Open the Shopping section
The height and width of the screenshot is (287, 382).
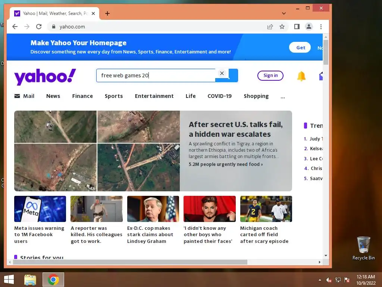click(256, 96)
